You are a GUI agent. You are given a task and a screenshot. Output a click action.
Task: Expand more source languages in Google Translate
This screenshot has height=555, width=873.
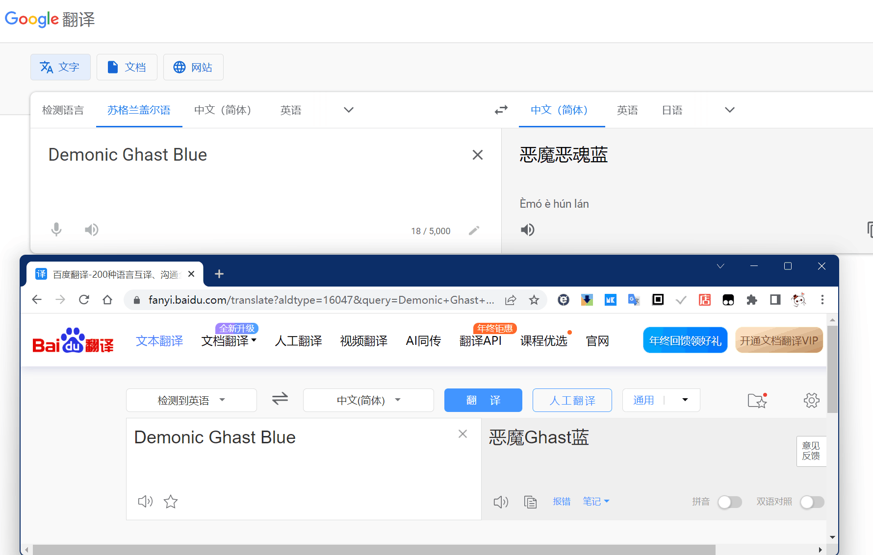(349, 110)
